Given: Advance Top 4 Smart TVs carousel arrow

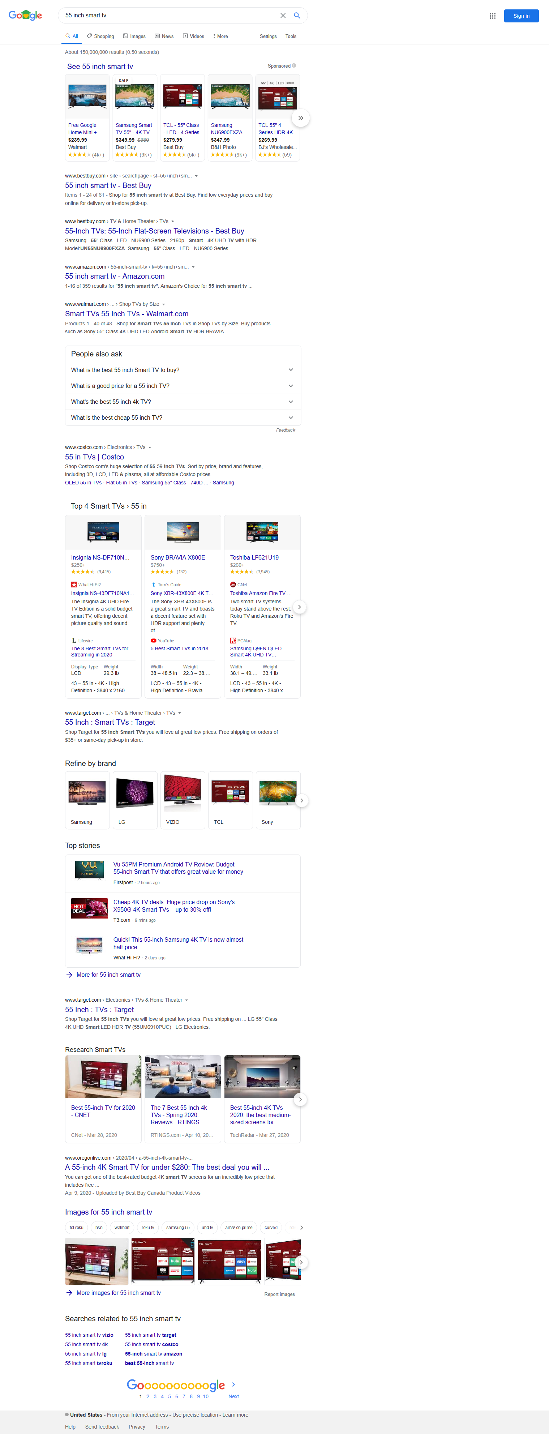Looking at the screenshot, I should [300, 607].
